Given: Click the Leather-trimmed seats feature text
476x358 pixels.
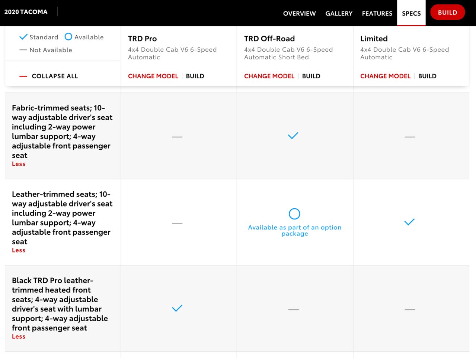Looking at the screenshot, I should point(62,218).
